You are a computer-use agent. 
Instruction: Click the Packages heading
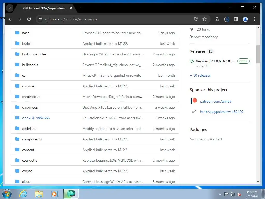click(x=198, y=130)
